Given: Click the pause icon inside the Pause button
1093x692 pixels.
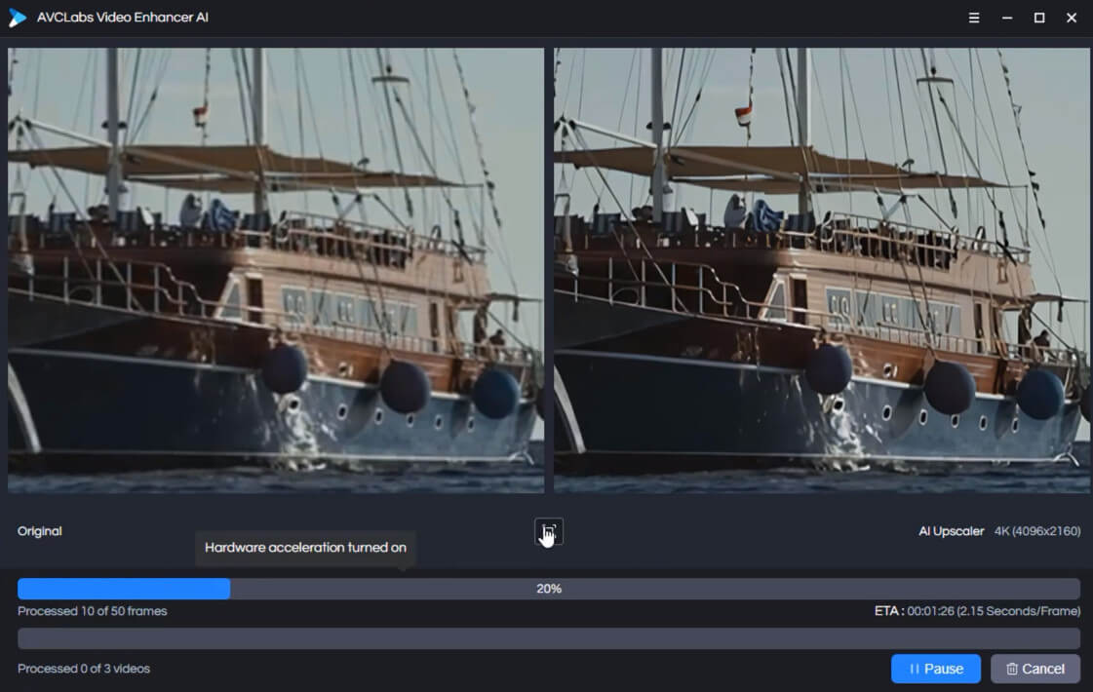Looking at the screenshot, I should (915, 669).
